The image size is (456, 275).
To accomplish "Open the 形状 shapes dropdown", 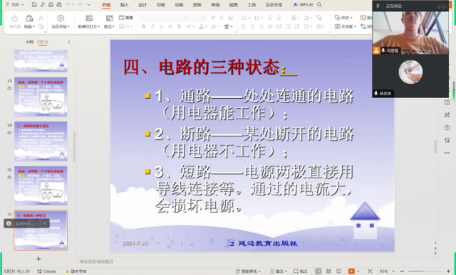I will pos(343,18).
